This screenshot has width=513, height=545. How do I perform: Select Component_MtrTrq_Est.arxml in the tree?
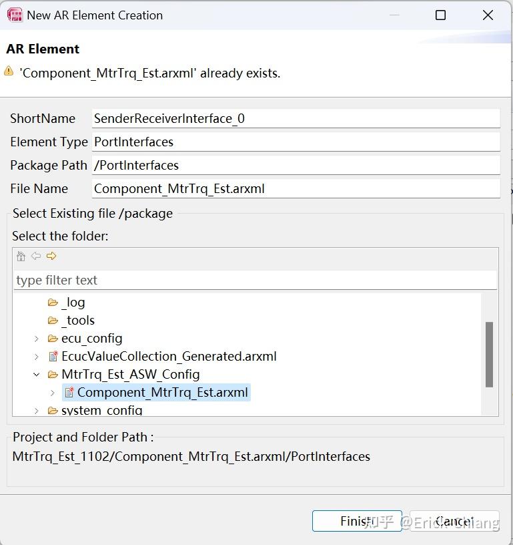tap(162, 393)
